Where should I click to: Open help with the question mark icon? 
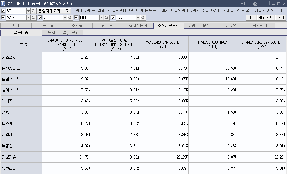(x=265, y=3)
